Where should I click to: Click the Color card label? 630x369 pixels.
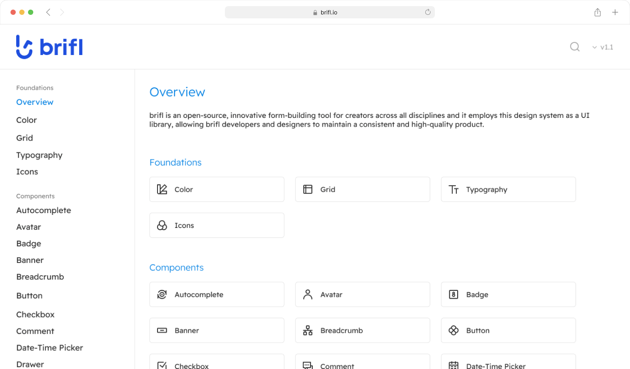point(184,189)
